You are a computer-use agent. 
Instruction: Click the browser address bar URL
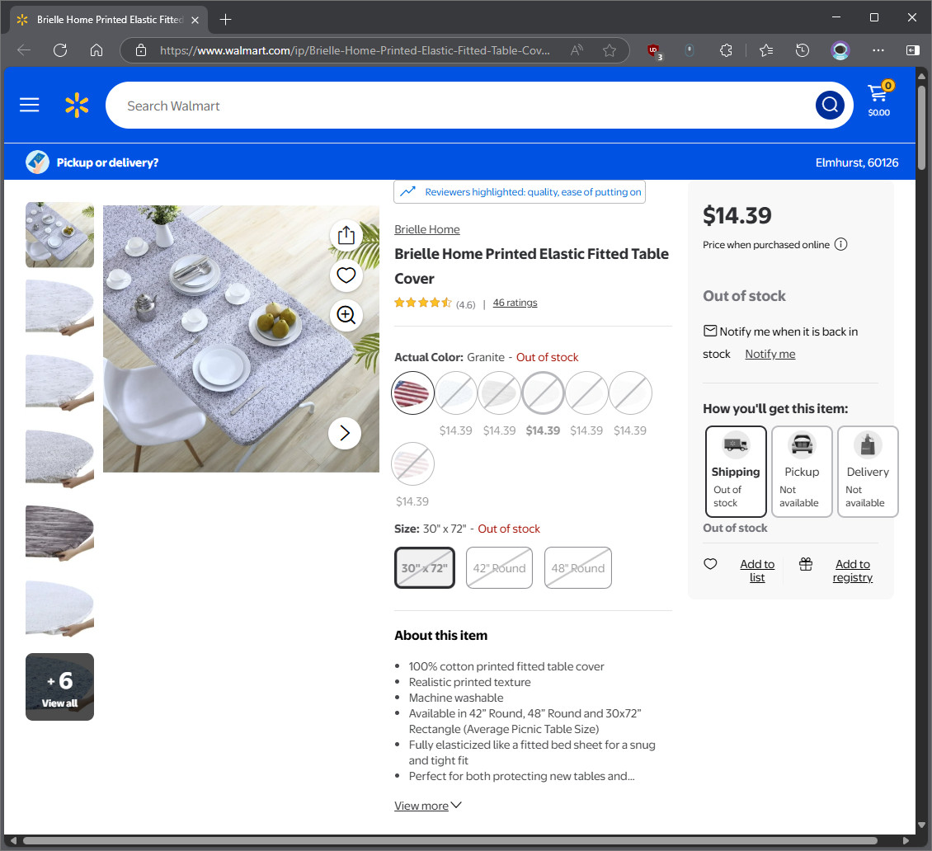tap(355, 50)
